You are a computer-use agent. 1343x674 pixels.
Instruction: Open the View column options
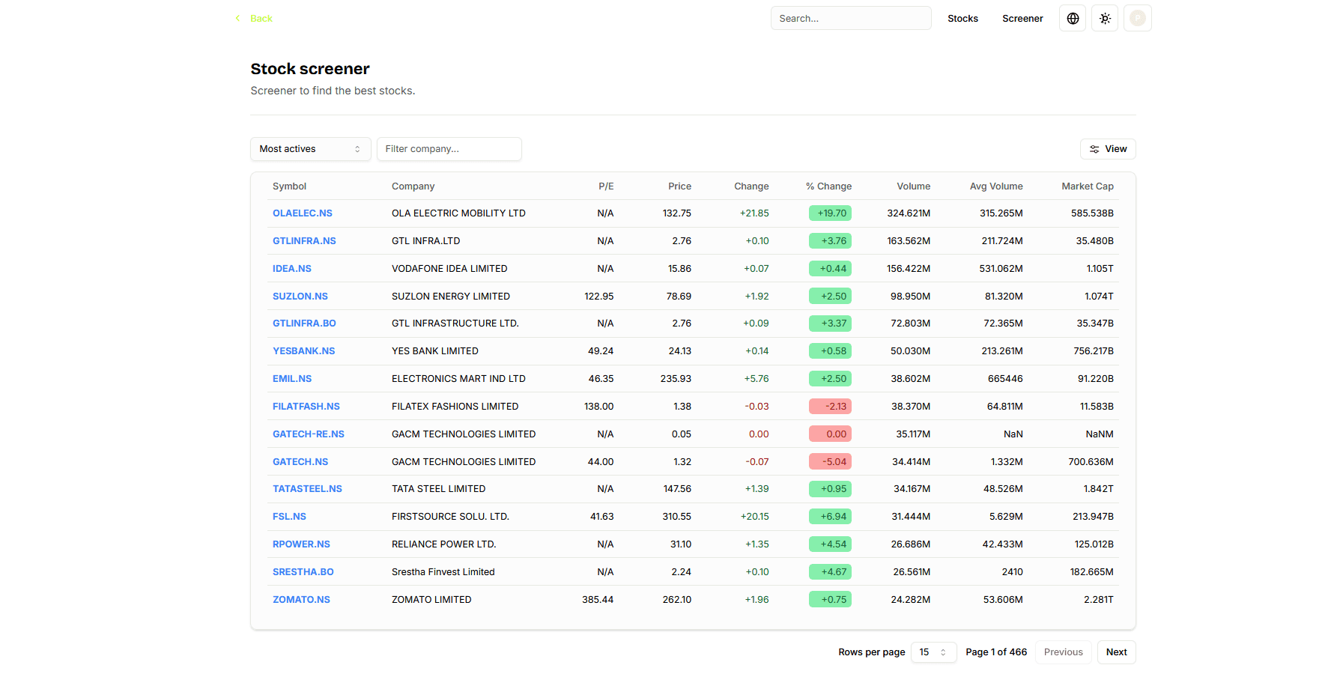1108,149
